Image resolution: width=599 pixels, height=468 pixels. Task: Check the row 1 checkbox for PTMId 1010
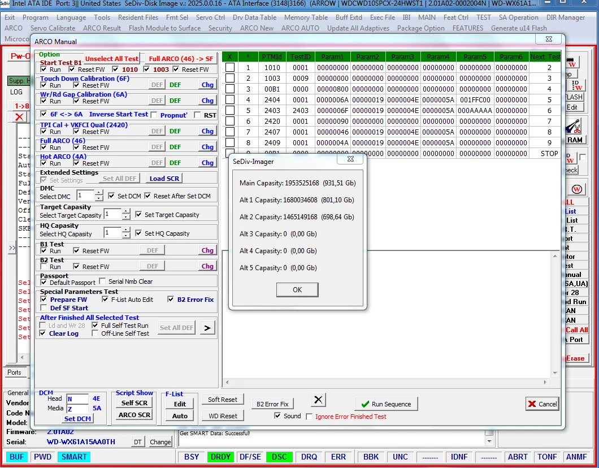point(229,67)
